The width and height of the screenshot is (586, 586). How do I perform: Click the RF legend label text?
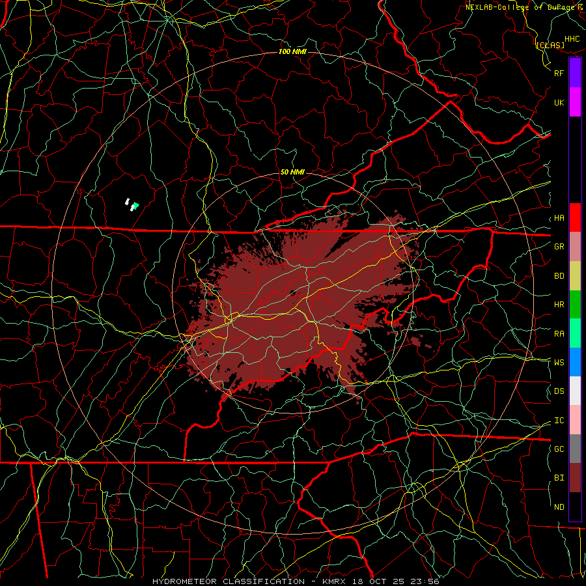[559, 73]
